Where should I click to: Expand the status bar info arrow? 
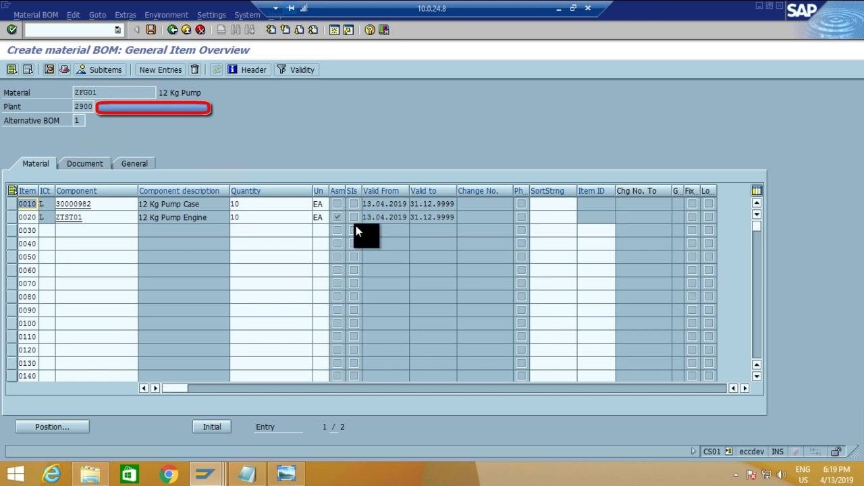[693, 452]
